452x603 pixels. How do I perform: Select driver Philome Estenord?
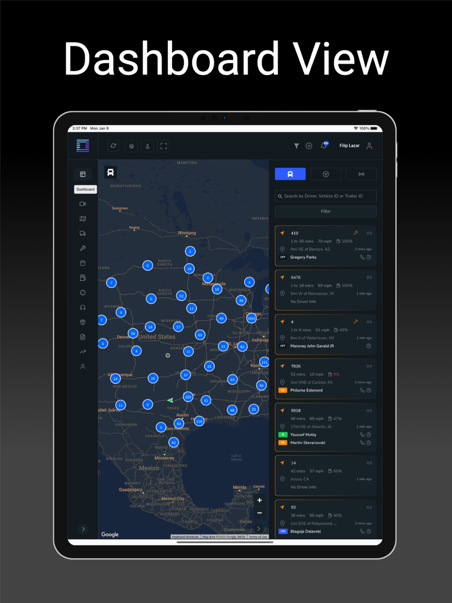point(306,390)
